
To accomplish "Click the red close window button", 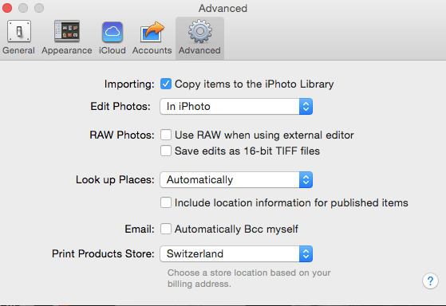I will click(7, 8).
